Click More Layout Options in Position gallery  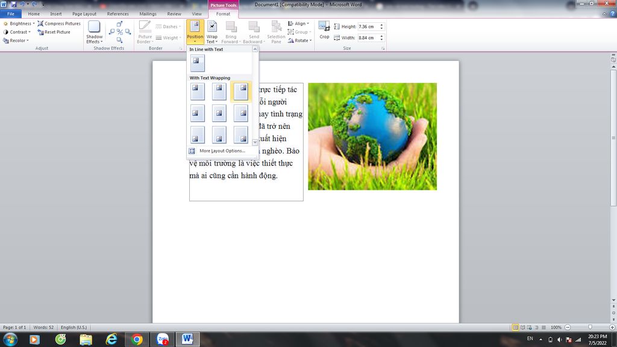[222, 151]
